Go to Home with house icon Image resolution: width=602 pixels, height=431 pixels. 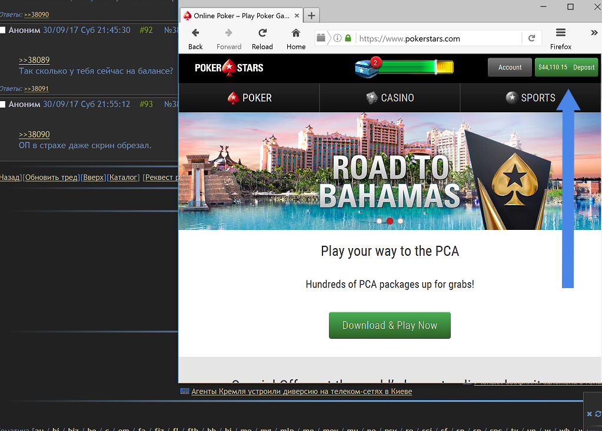point(295,33)
